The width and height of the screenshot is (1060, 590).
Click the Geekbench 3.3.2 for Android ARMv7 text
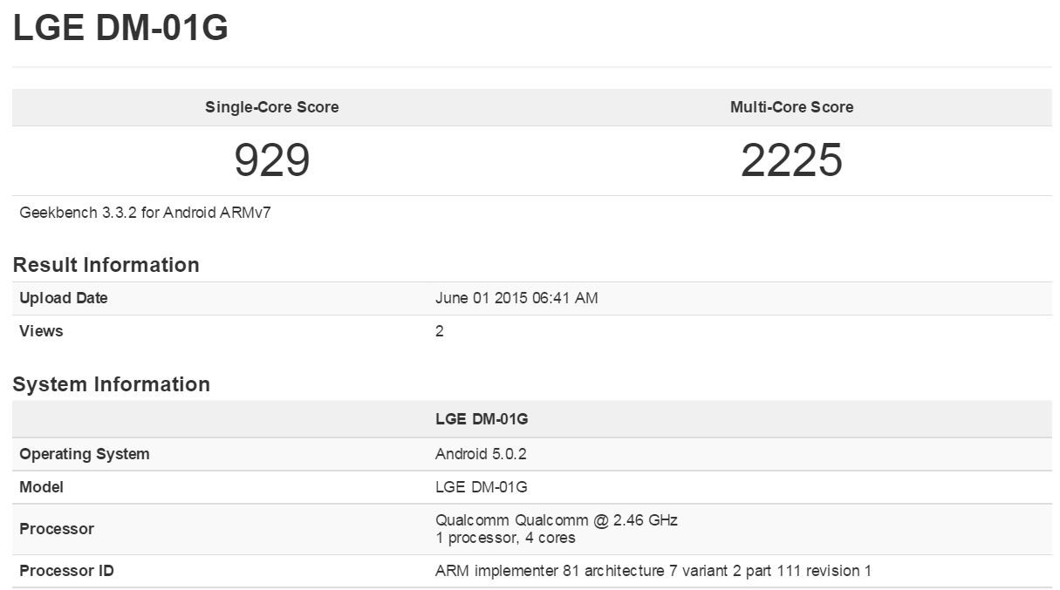point(146,213)
